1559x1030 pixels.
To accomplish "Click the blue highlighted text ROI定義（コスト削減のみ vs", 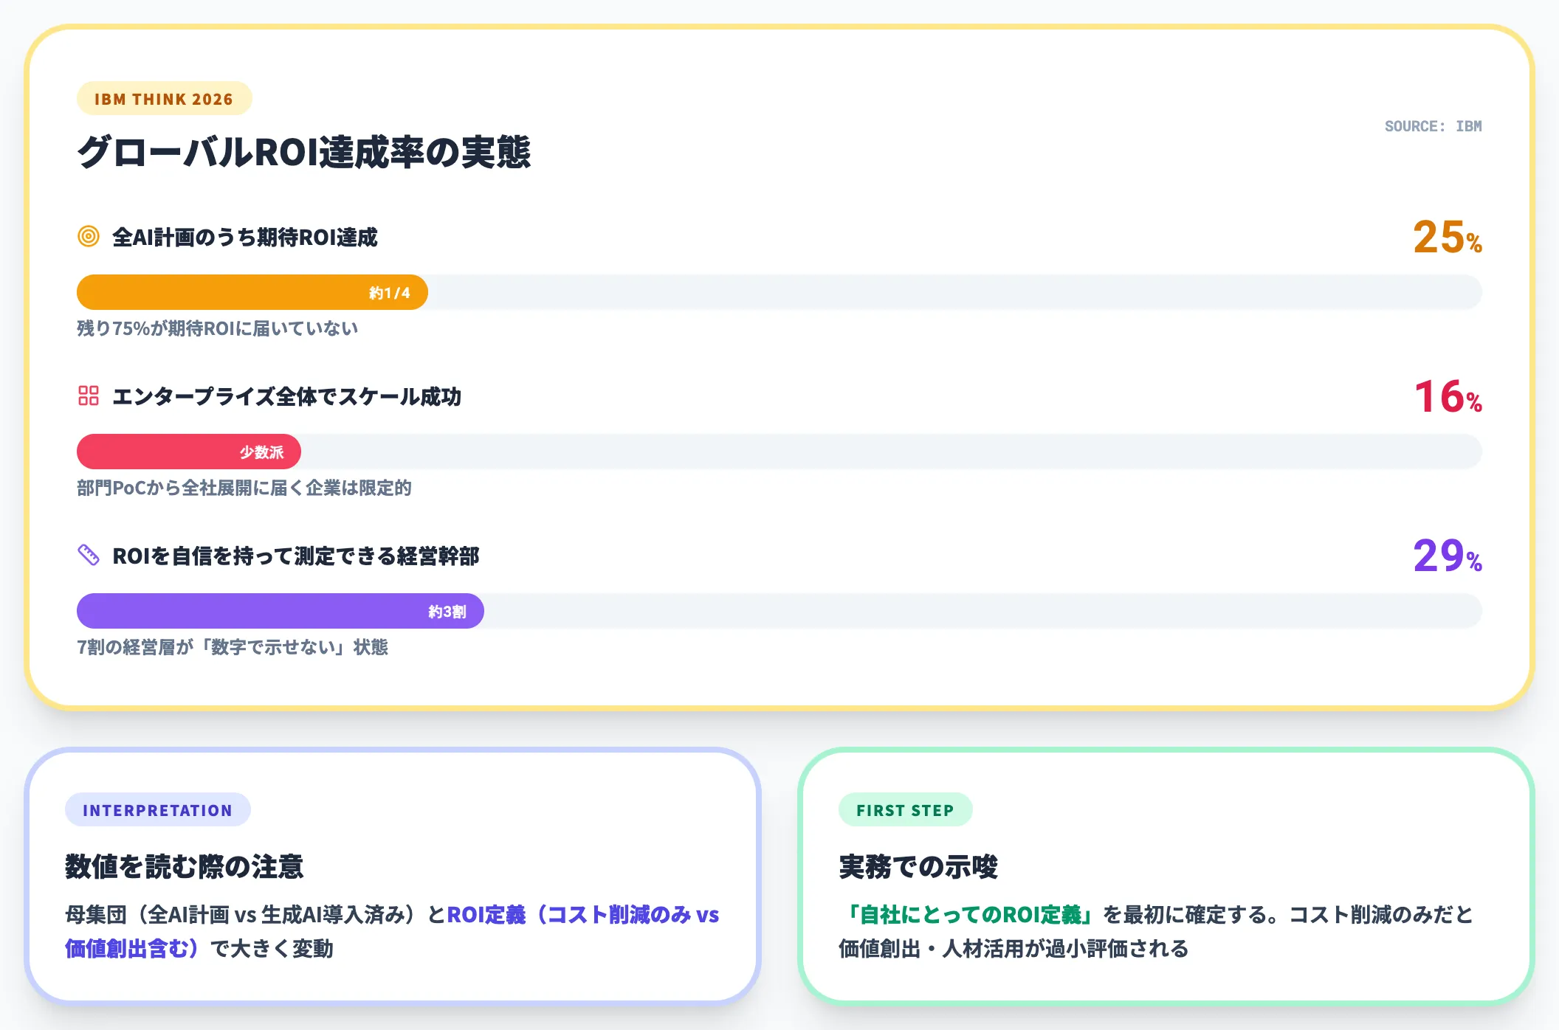I will coord(583,915).
